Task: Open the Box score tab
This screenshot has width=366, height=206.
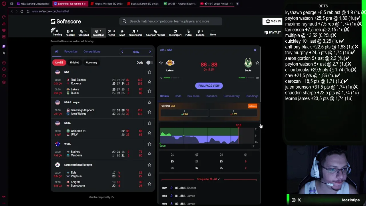Action: [193, 96]
